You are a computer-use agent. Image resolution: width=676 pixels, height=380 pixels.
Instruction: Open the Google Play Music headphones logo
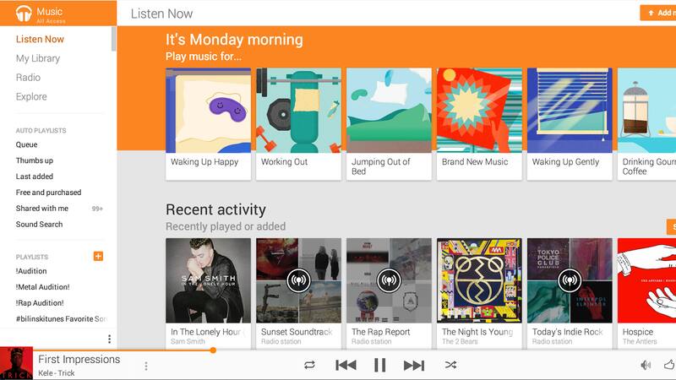point(24,14)
